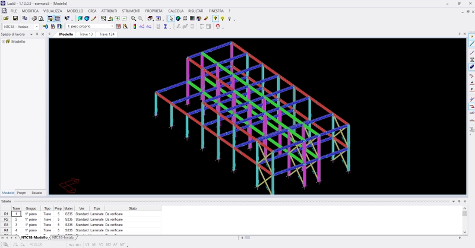Viewport: 475px width, 248px height.
Task: Click the Open file folder icon
Action: tap(6, 18)
